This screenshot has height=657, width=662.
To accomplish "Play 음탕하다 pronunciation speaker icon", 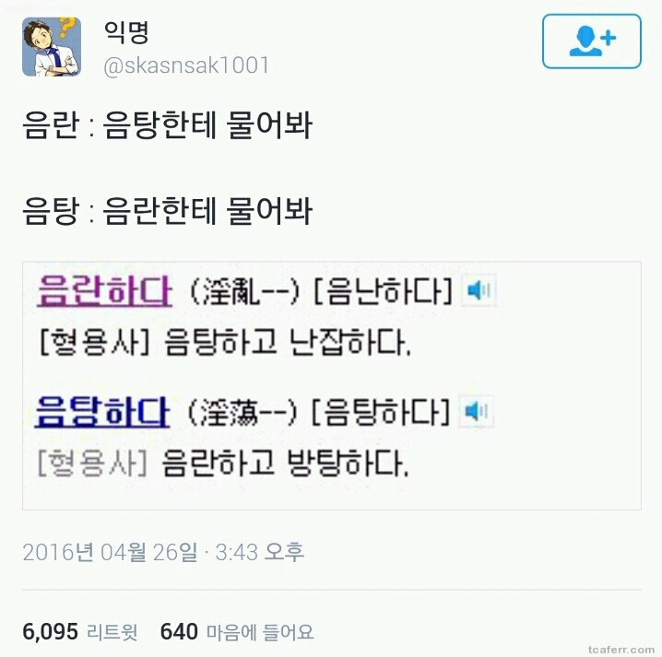I will [477, 411].
